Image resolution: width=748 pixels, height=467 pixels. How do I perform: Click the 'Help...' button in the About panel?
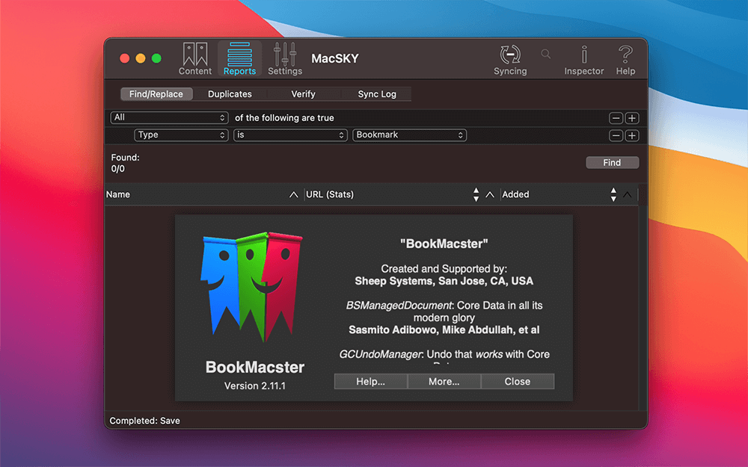(x=371, y=381)
